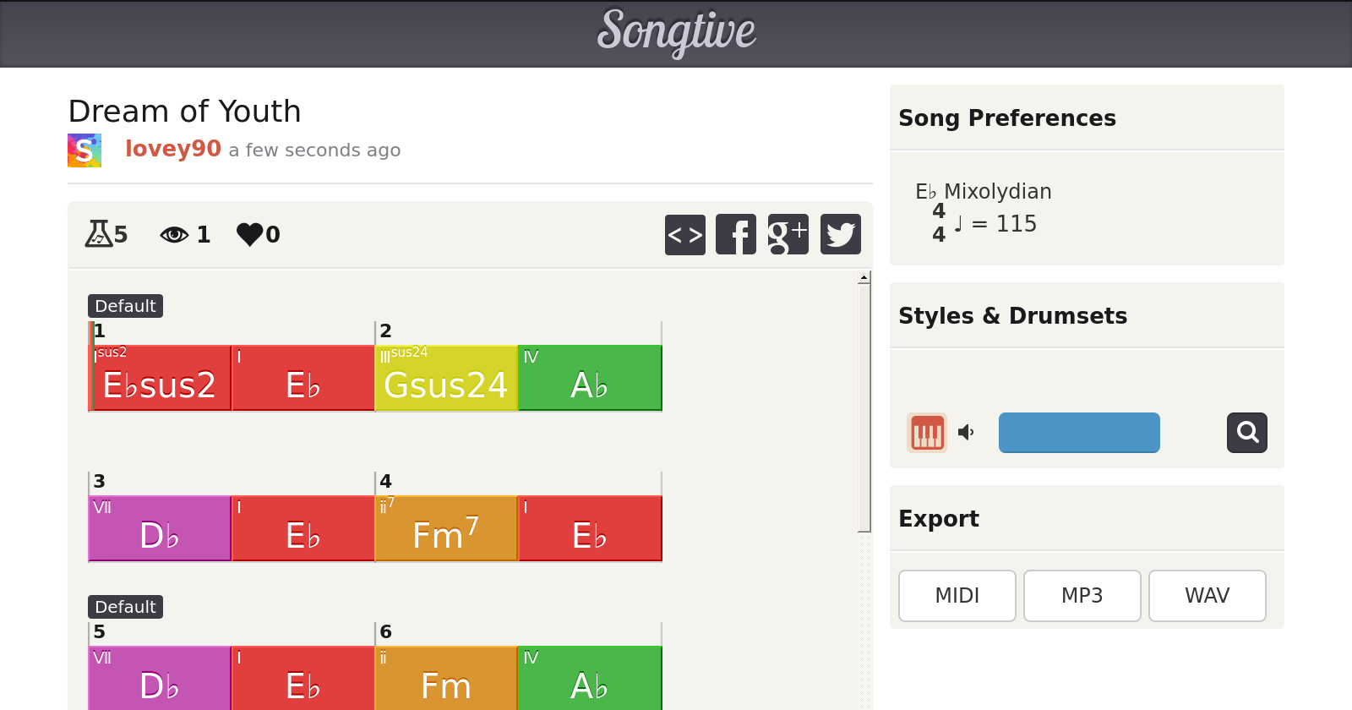Click the piano instrument icon
The width and height of the screenshot is (1352, 710).
pos(927,433)
